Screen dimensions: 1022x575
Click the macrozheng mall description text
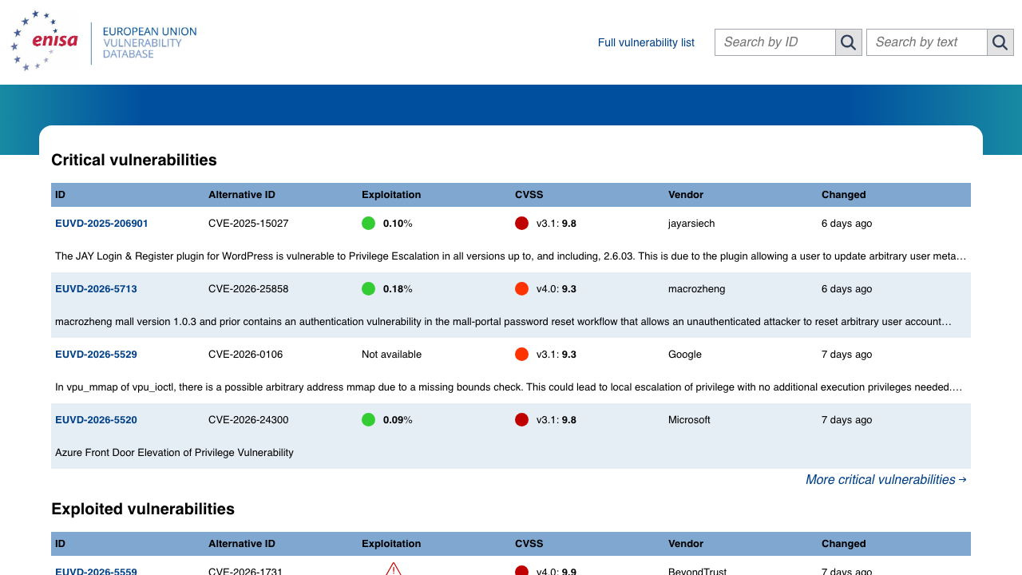click(503, 322)
